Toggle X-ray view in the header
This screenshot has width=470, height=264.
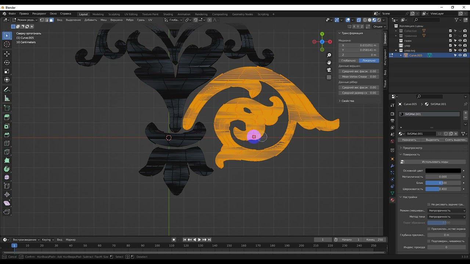pos(359,20)
